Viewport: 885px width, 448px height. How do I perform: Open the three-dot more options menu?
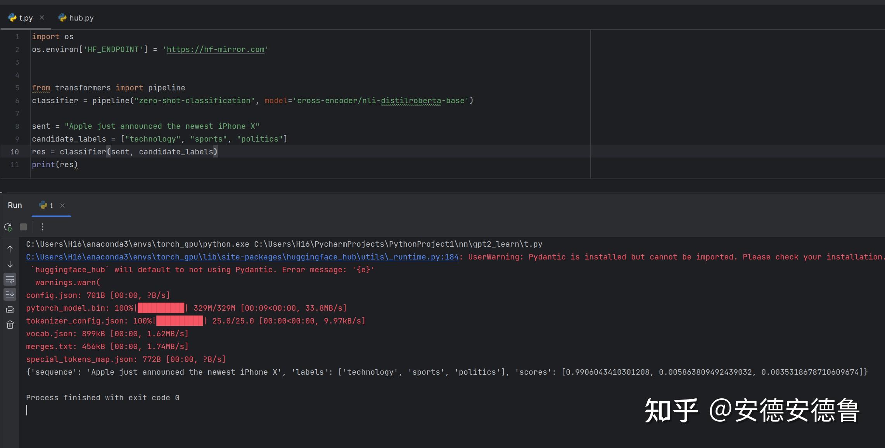(x=43, y=227)
